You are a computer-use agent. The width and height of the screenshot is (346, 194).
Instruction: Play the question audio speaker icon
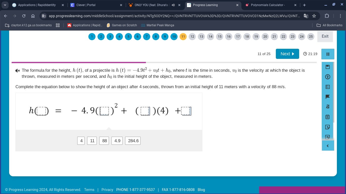pos(18,70)
